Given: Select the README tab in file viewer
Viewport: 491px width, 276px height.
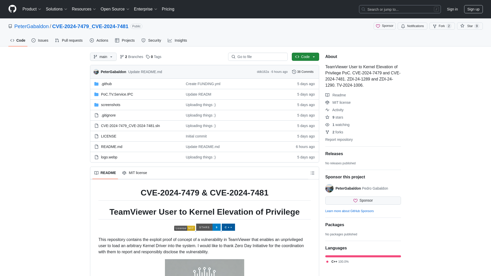Looking at the screenshot, I should pyautogui.click(x=105, y=173).
